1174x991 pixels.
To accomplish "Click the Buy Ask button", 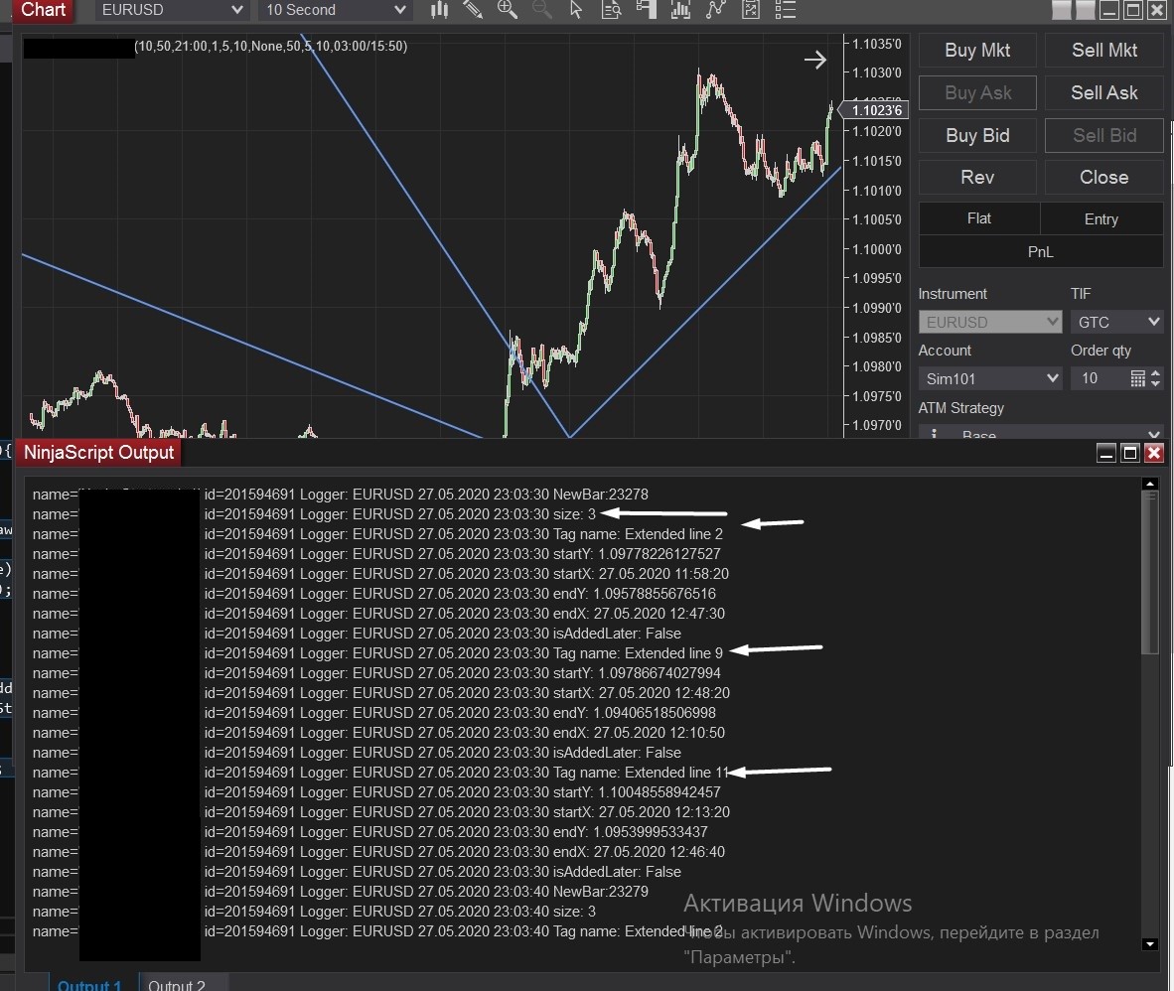I will click(x=977, y=92).
